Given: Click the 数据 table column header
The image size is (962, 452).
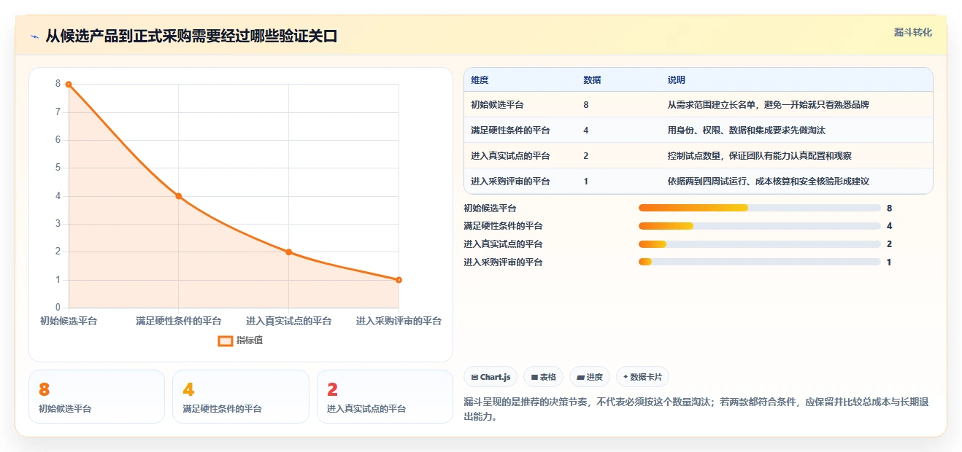Looking at the screenshot, I should point(592,80).
